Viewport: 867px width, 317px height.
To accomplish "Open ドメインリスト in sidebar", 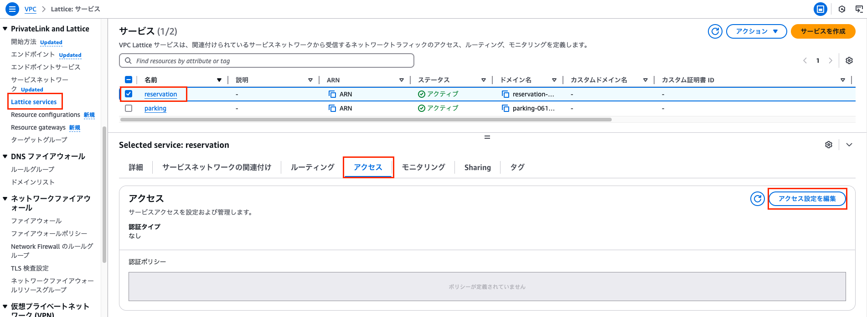I will 33,182.
